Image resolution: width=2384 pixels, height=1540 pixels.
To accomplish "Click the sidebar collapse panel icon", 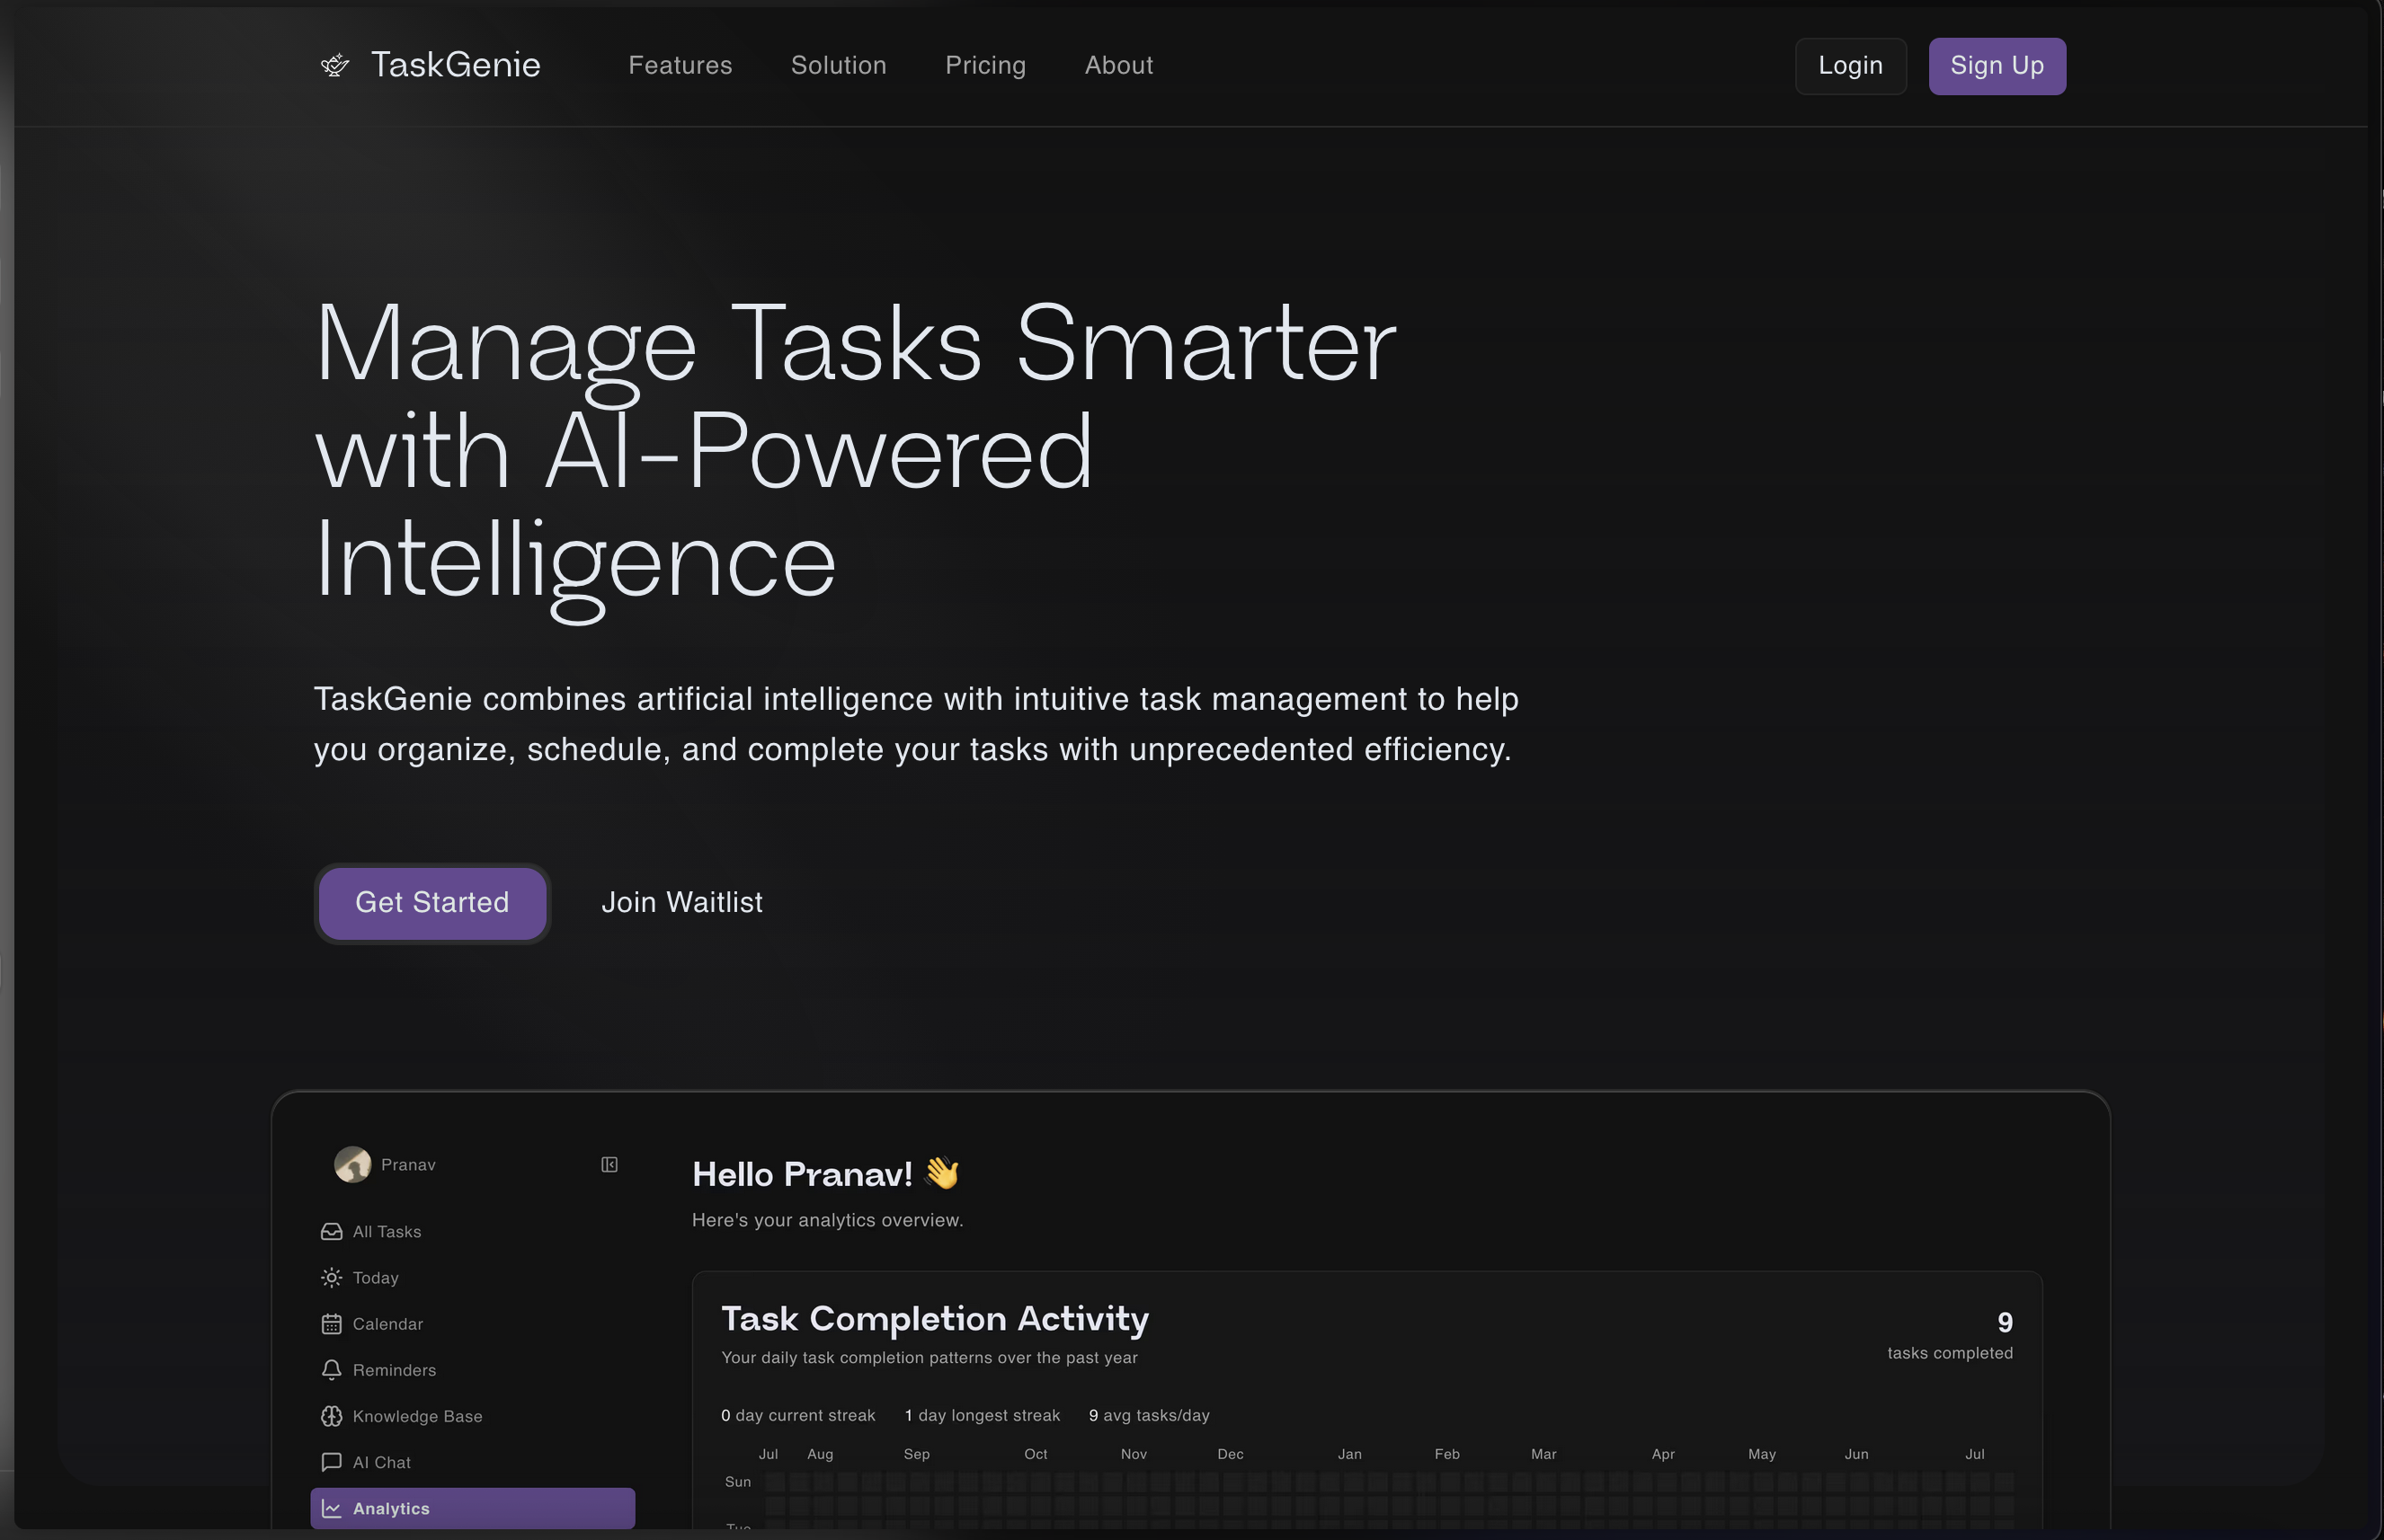I will point(609,1164).
